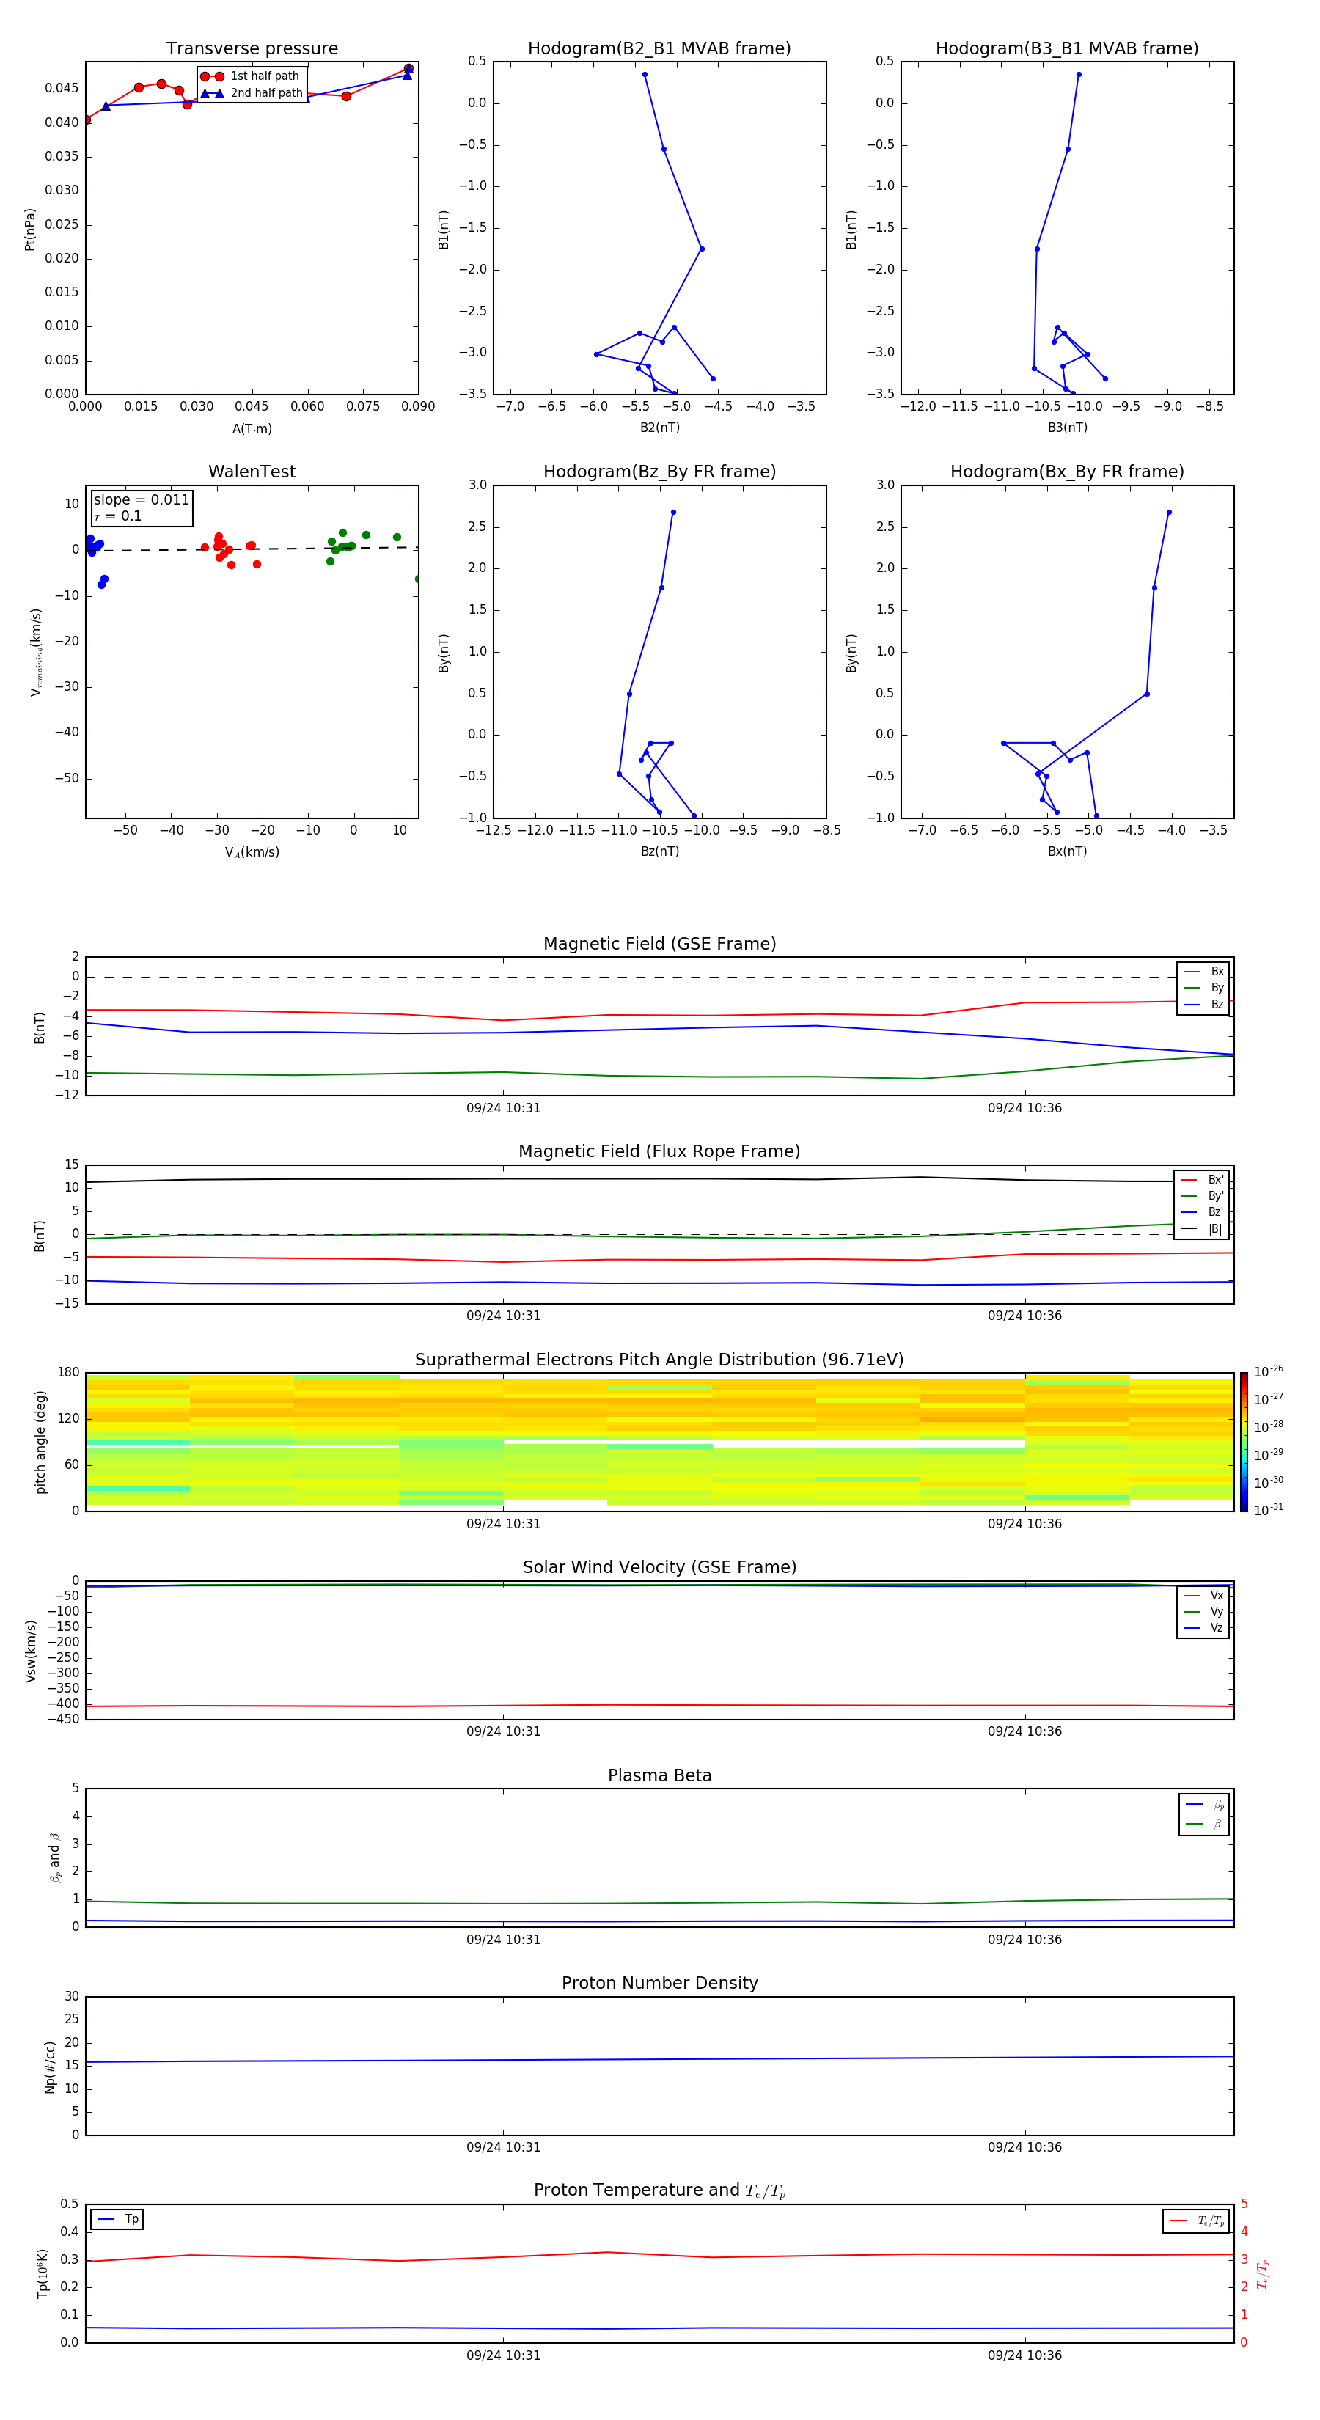1320x2420 pixels.
Task: Click the 'Hodogram(B3_B1 MVAB frame)' title
Action: pyautogui.click(x=1067, y=48)
